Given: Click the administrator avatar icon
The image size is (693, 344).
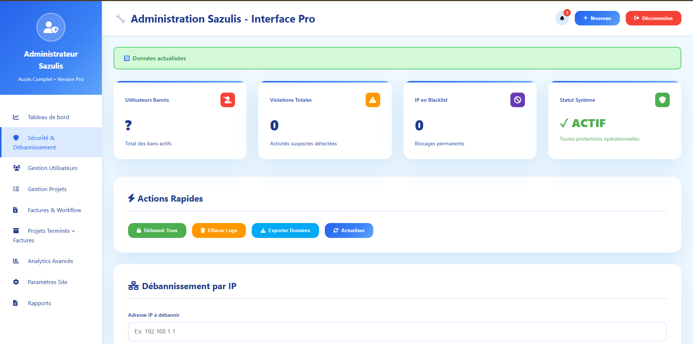Looking at the screenshot, I should (x=51, y=27).
